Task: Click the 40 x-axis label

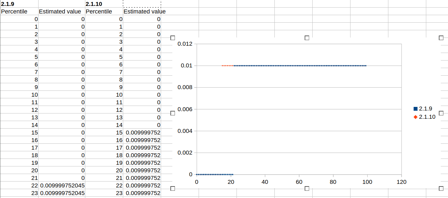Action: 265,182
